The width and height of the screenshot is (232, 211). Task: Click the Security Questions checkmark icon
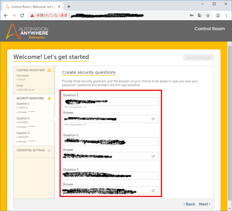[x=49, y=99]
